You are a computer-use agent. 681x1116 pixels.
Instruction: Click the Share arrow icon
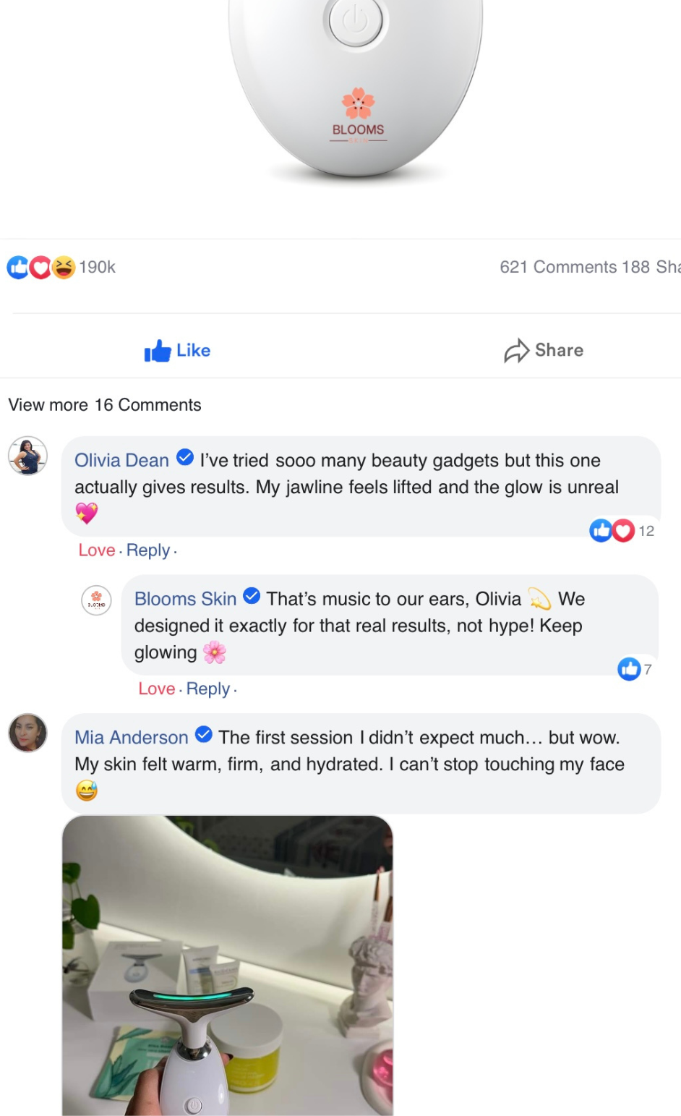pos(516,351)
